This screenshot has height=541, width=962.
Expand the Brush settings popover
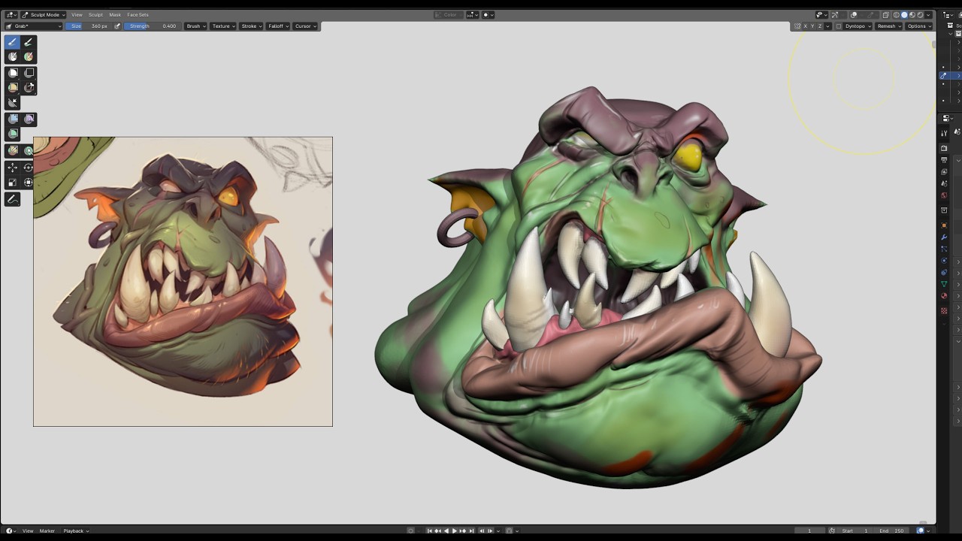click(195, 26)
